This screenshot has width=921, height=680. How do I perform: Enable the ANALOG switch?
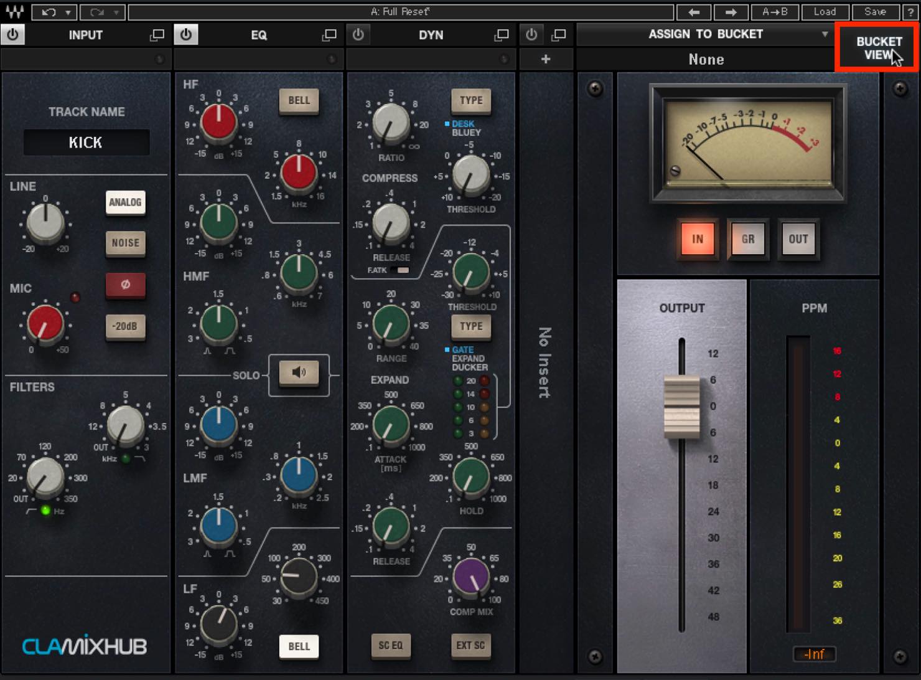tap(125, 202)
